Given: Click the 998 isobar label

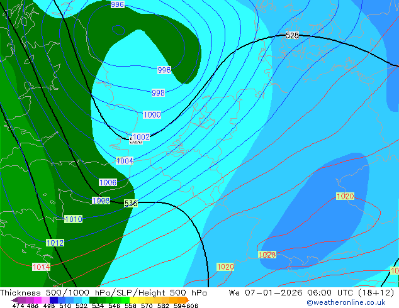Looking at the screenshot, I should tap(158, 92).
